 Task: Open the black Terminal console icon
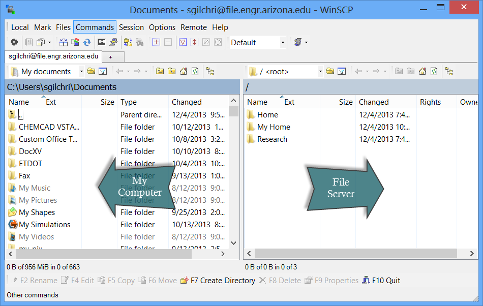102,42
